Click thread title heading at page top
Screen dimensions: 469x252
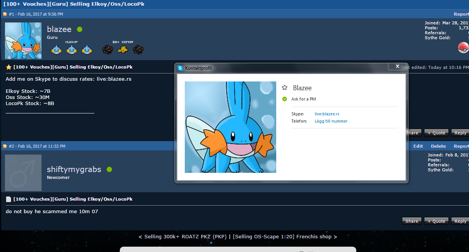tap(74, 4)
